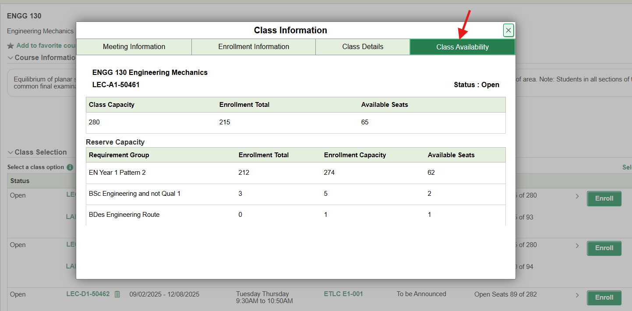The image size is (632, 311).
Task: Open details chevron for second class row
Action: (x=577, y=246)
